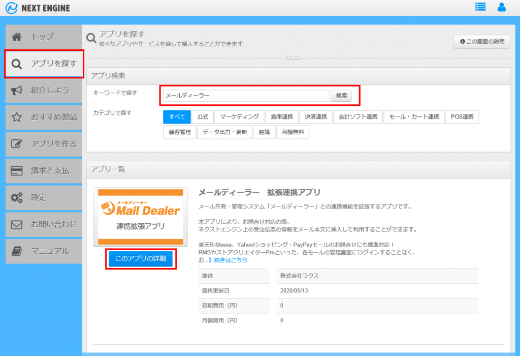This screenshot has width=520, height=356.
Task: Select the 倉庫連携 category filter
Action: click(281, 117)
